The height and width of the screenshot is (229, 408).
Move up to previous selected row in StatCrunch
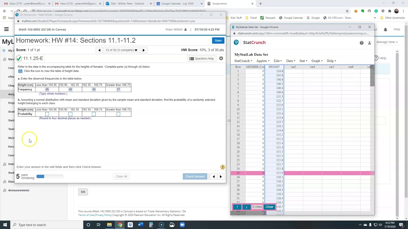(237, 207)
